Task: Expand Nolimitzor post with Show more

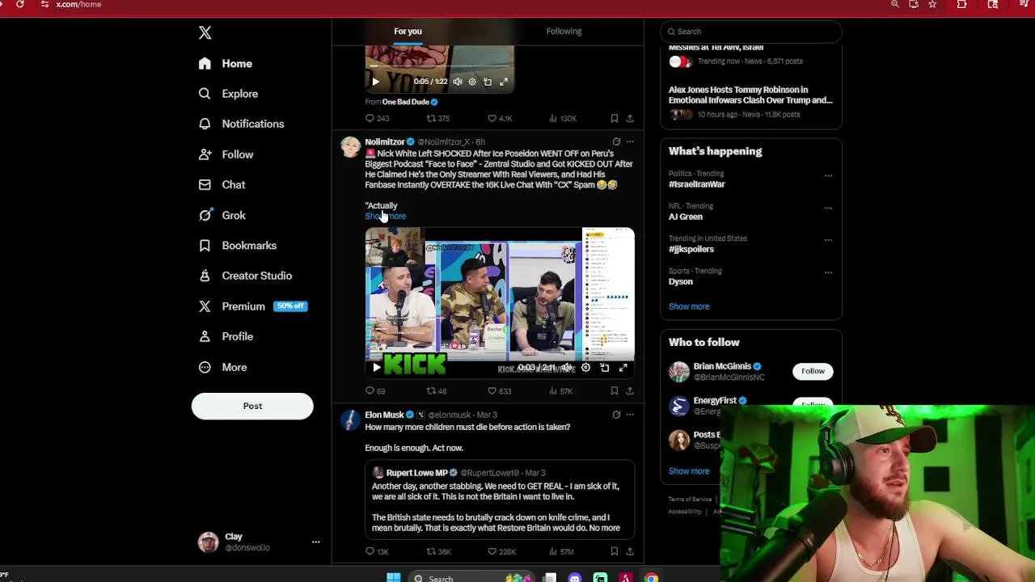Action: click(385, 217)
